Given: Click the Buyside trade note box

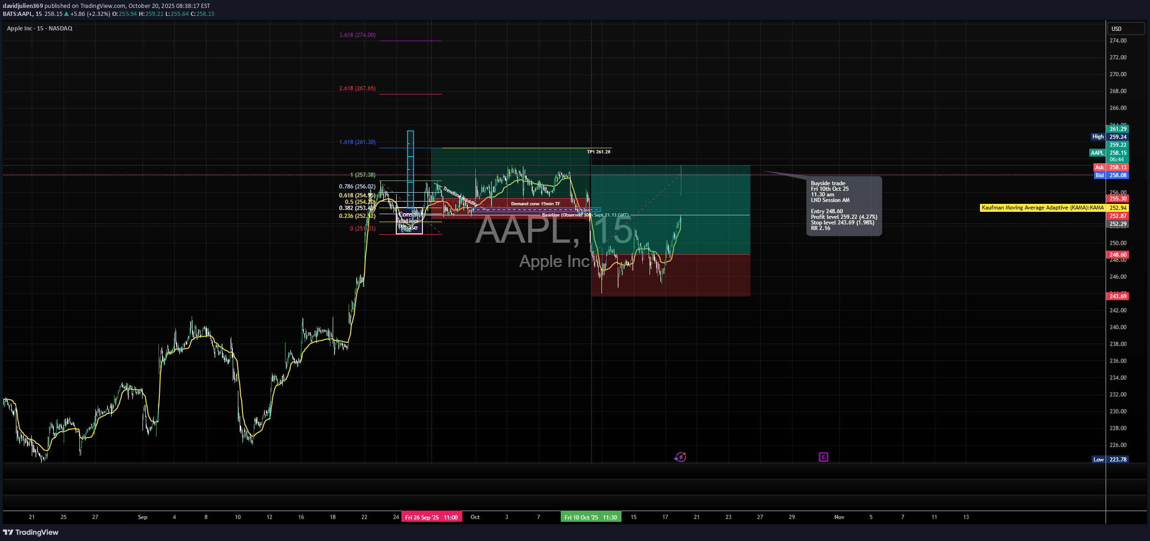Looking at the screenshot, I should [844, 206].
